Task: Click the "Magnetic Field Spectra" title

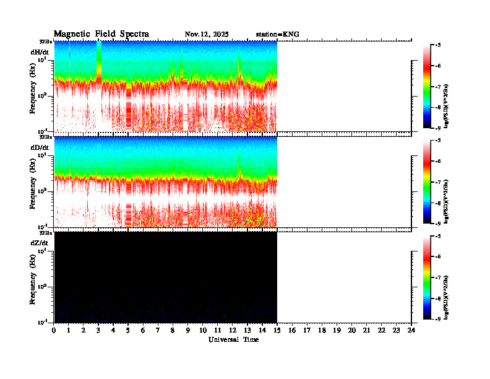Action: click(101, 34)
